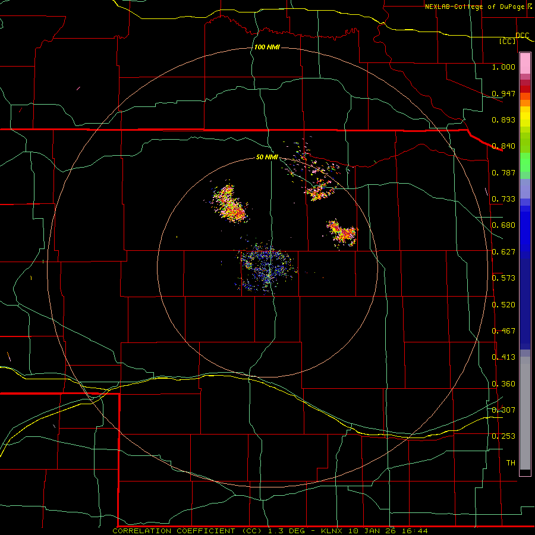Select the 0.307 scale value
535x535 pixels.
(x=503, y=410)
